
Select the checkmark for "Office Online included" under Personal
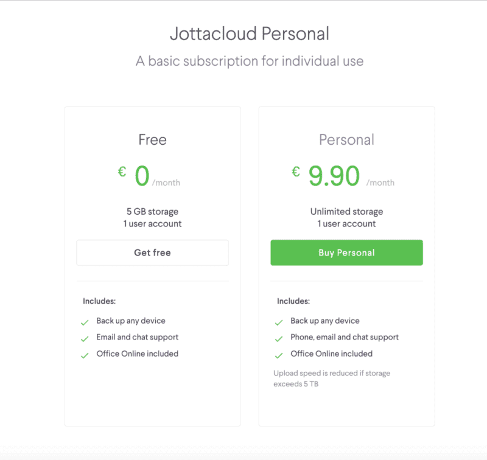[279, 354]
